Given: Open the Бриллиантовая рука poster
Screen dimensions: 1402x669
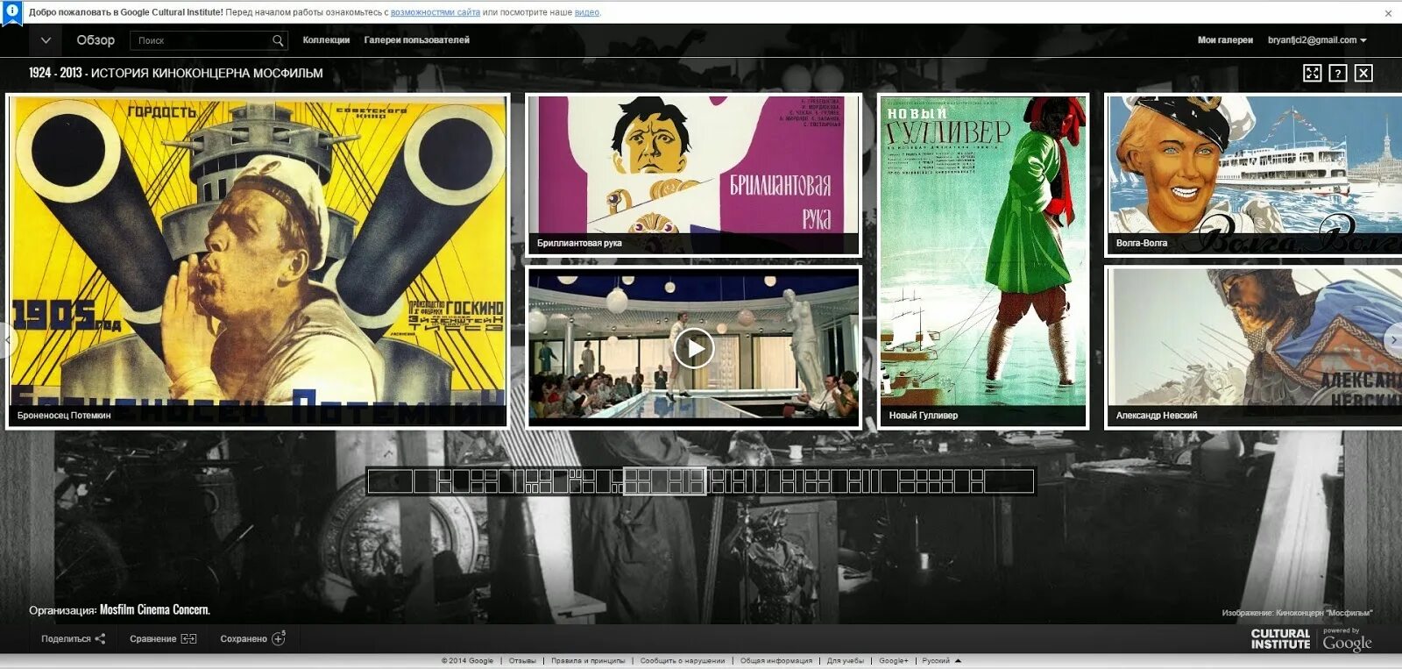Looking at the screenshot, I should tap(693, 174).
